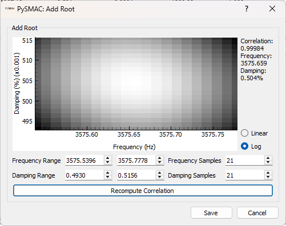Focus the Damping Range minimum field 0.4930

pyautogui.click(x=84, y=175)
